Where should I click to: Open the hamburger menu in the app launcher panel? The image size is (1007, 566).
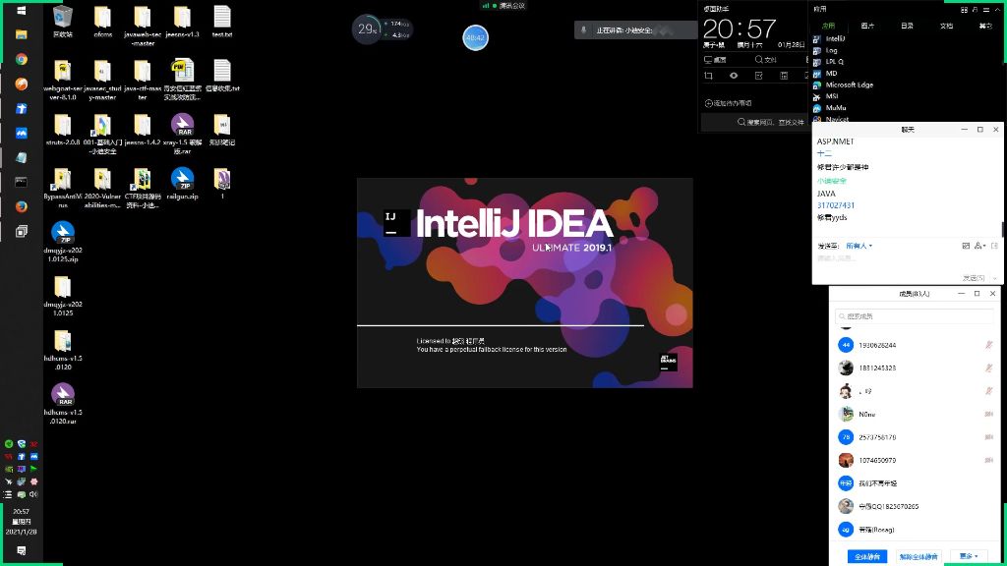(x=985, y=10)
